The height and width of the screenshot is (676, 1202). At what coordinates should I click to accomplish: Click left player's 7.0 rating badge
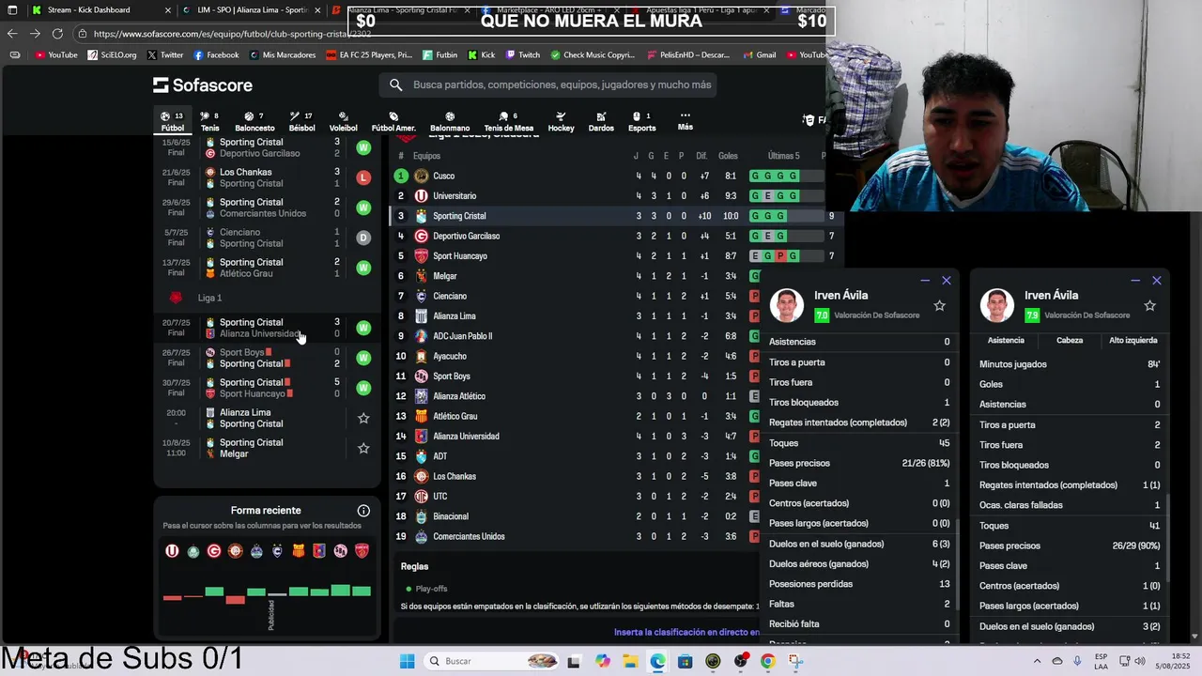pyautogui.click(x=822, y=315)
